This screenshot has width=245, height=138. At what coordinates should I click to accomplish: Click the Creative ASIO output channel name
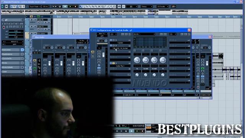pos(206,95)
